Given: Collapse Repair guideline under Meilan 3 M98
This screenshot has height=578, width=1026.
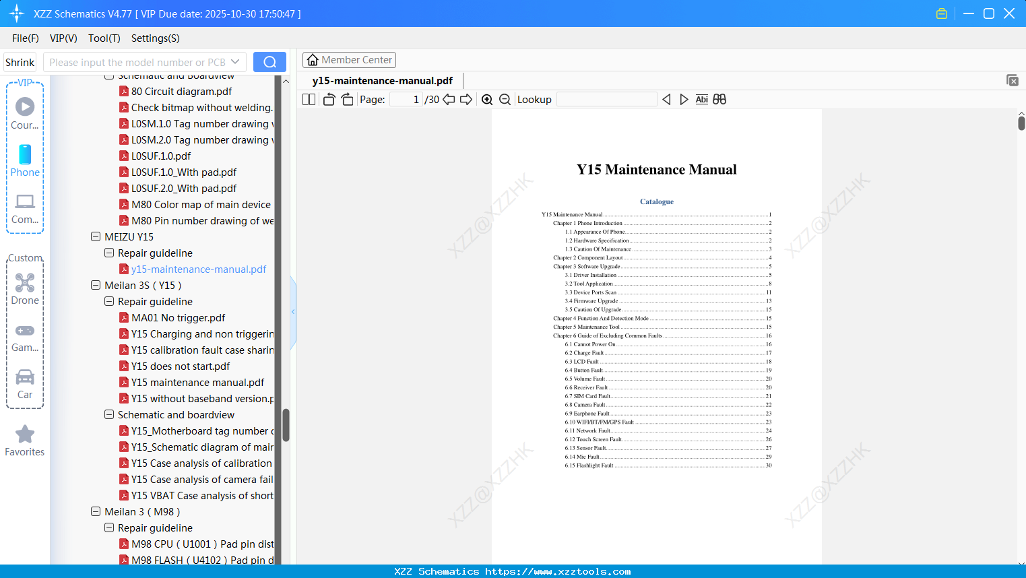Looking at the screenshot, I should (x=109, y=528).
